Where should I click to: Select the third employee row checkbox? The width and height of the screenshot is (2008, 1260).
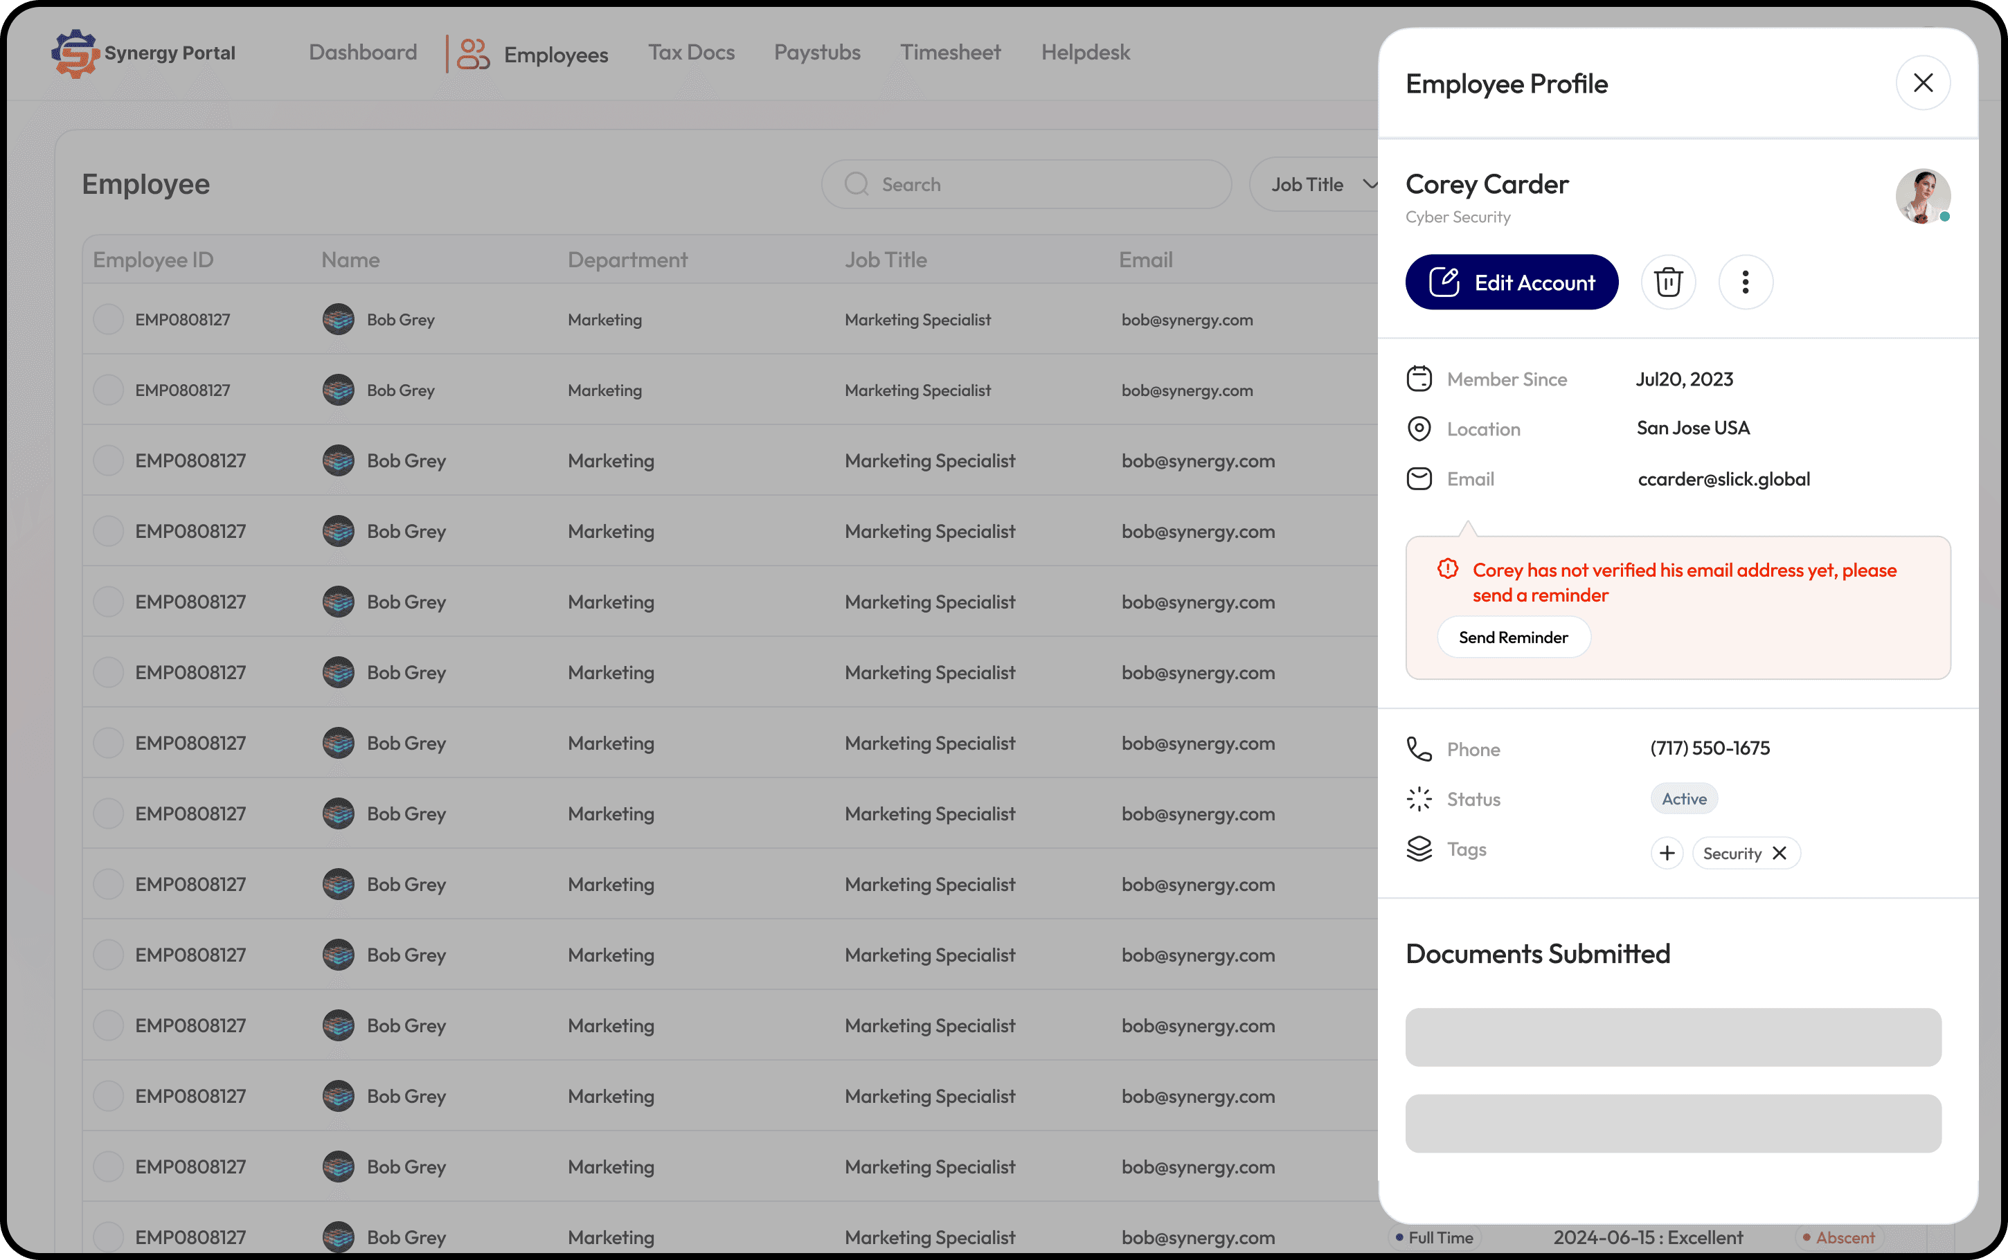point(108,461)
